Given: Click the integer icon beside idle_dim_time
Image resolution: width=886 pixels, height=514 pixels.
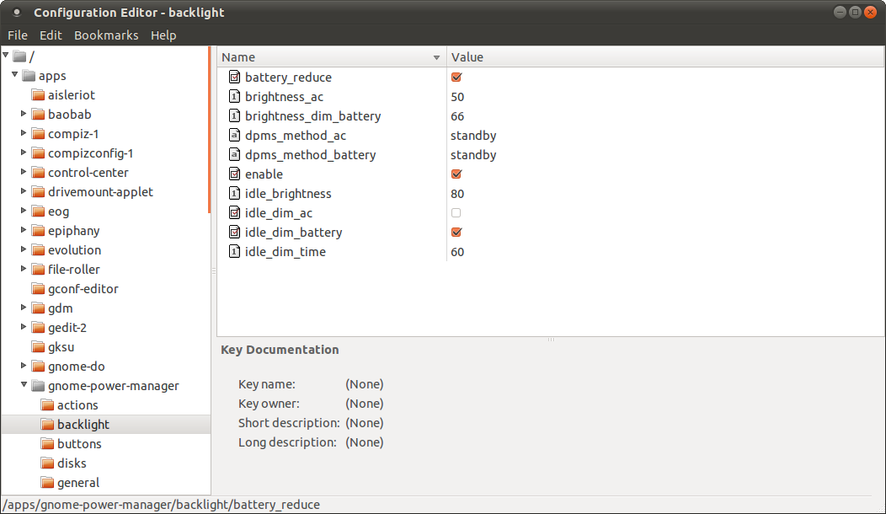Looking at the screenshot, I should 235,252.
